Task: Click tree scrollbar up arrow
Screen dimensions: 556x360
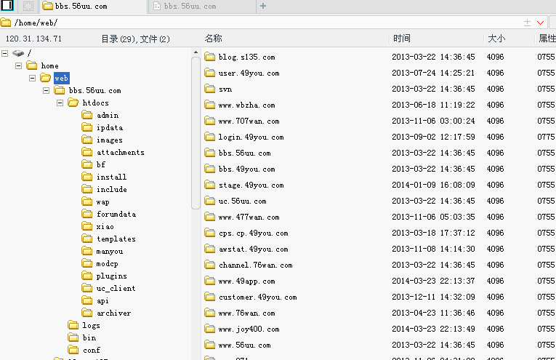Action: point(196,52)
